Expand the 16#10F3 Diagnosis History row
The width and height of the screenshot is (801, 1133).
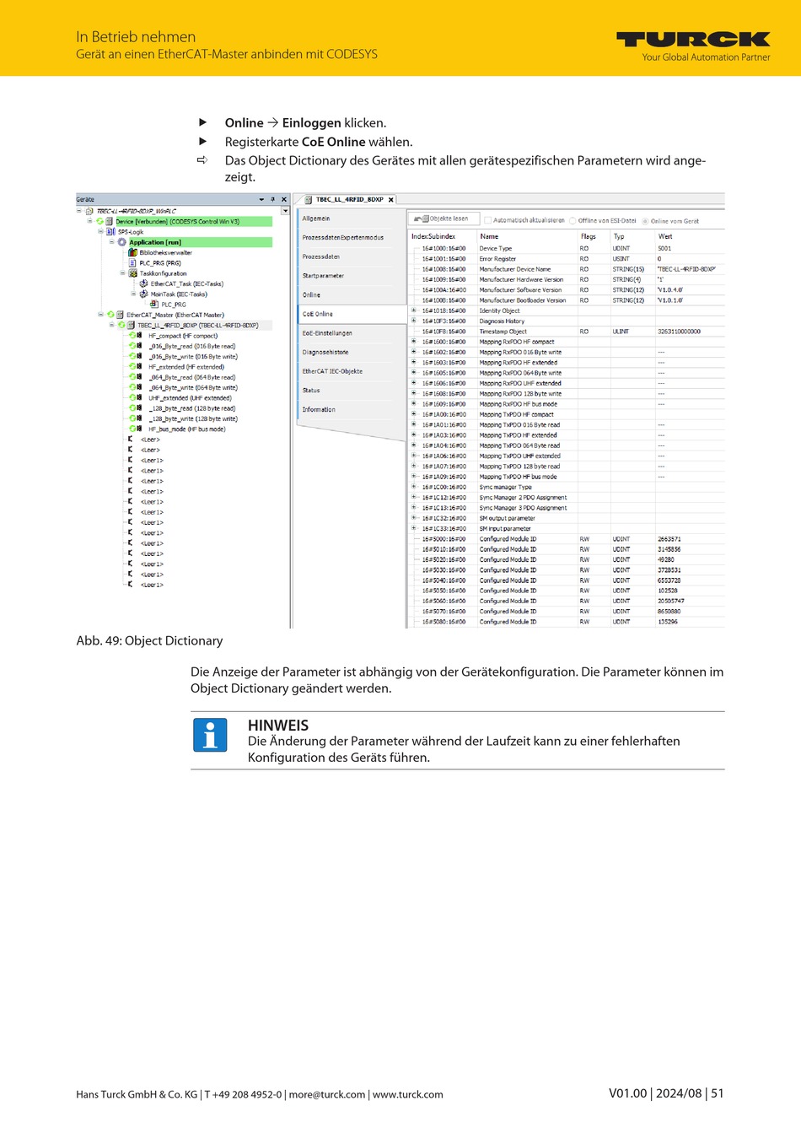point(414,321)
